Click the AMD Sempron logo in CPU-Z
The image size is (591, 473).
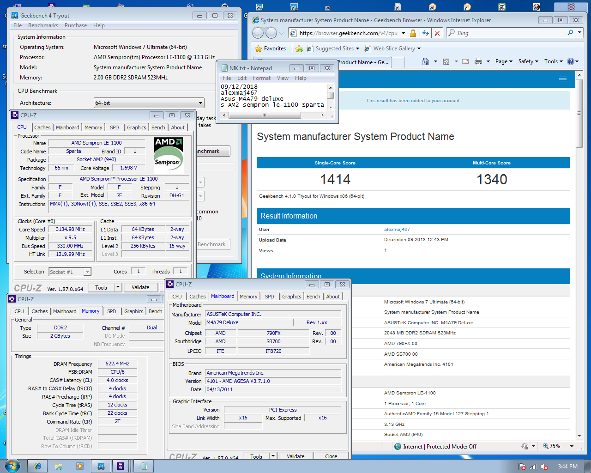click(169, 156)
